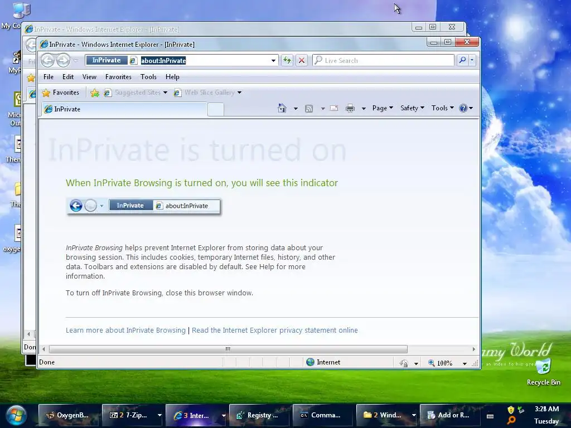571x428 pixels.
Task: Expand the Home button dropdown arrow
Action: pyautogui.click(x=296, y=109)
